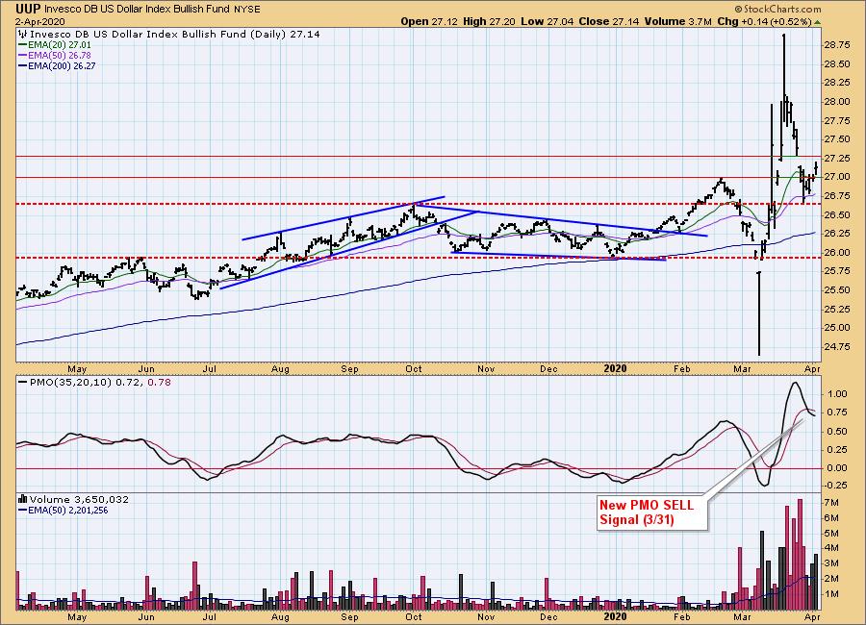Click the date 2-Apr-2020
This screenshot has height=625, width=866.
39,22
